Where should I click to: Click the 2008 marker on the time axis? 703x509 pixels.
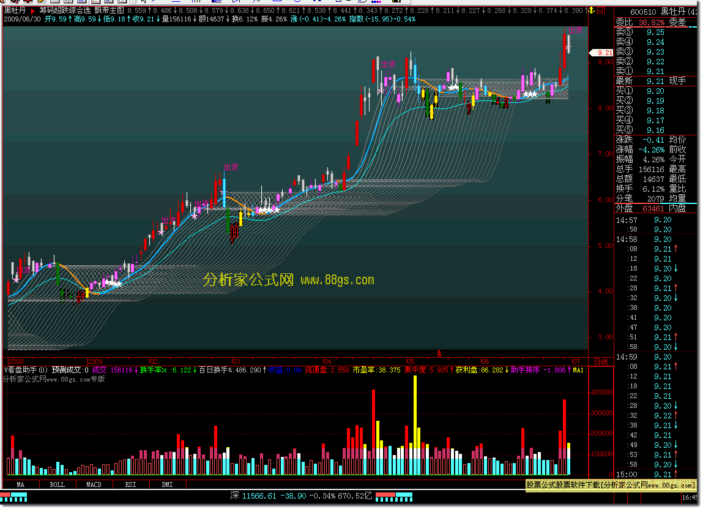(16, 361)
